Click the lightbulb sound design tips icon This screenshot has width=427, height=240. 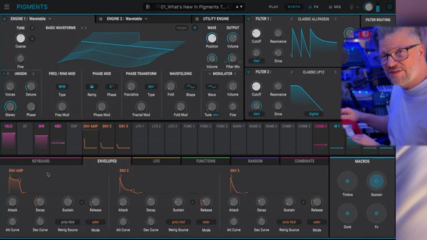pos(352,7)
